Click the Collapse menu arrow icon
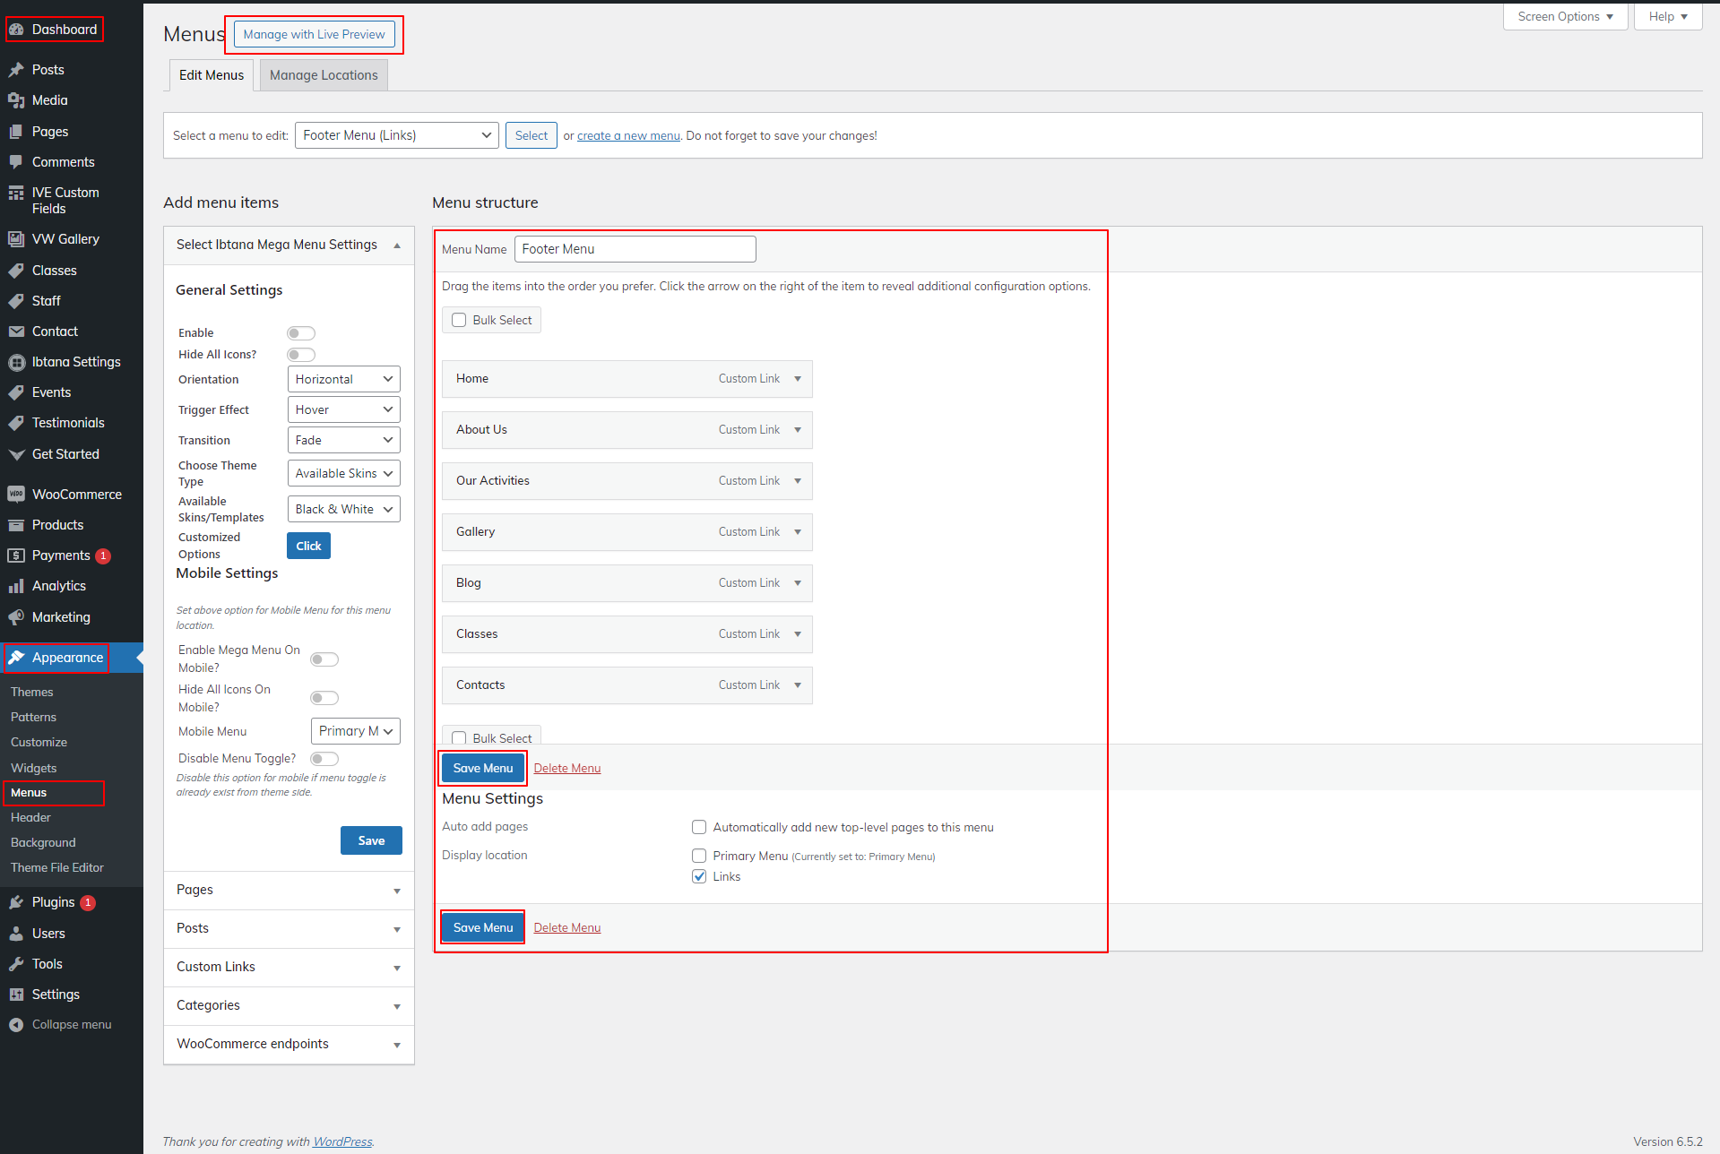 point(16,1025)
